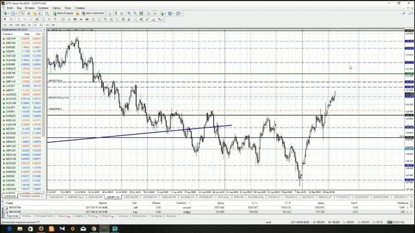
Task: Open Firefox from the taskbar
Action: 41,228
